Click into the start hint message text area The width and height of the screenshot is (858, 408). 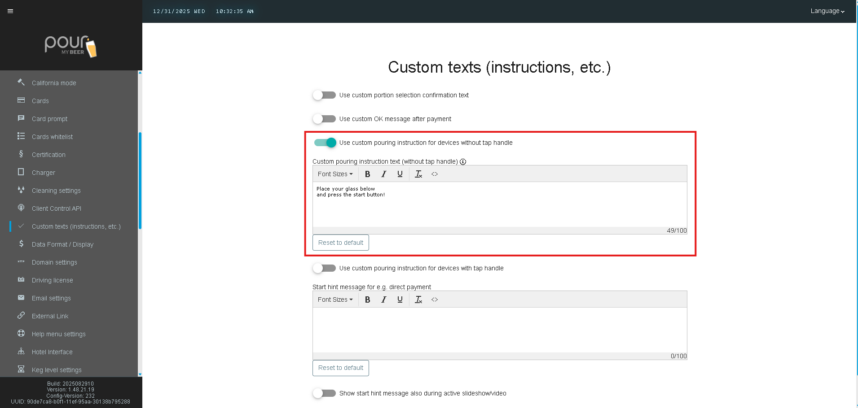pos(499,330)
